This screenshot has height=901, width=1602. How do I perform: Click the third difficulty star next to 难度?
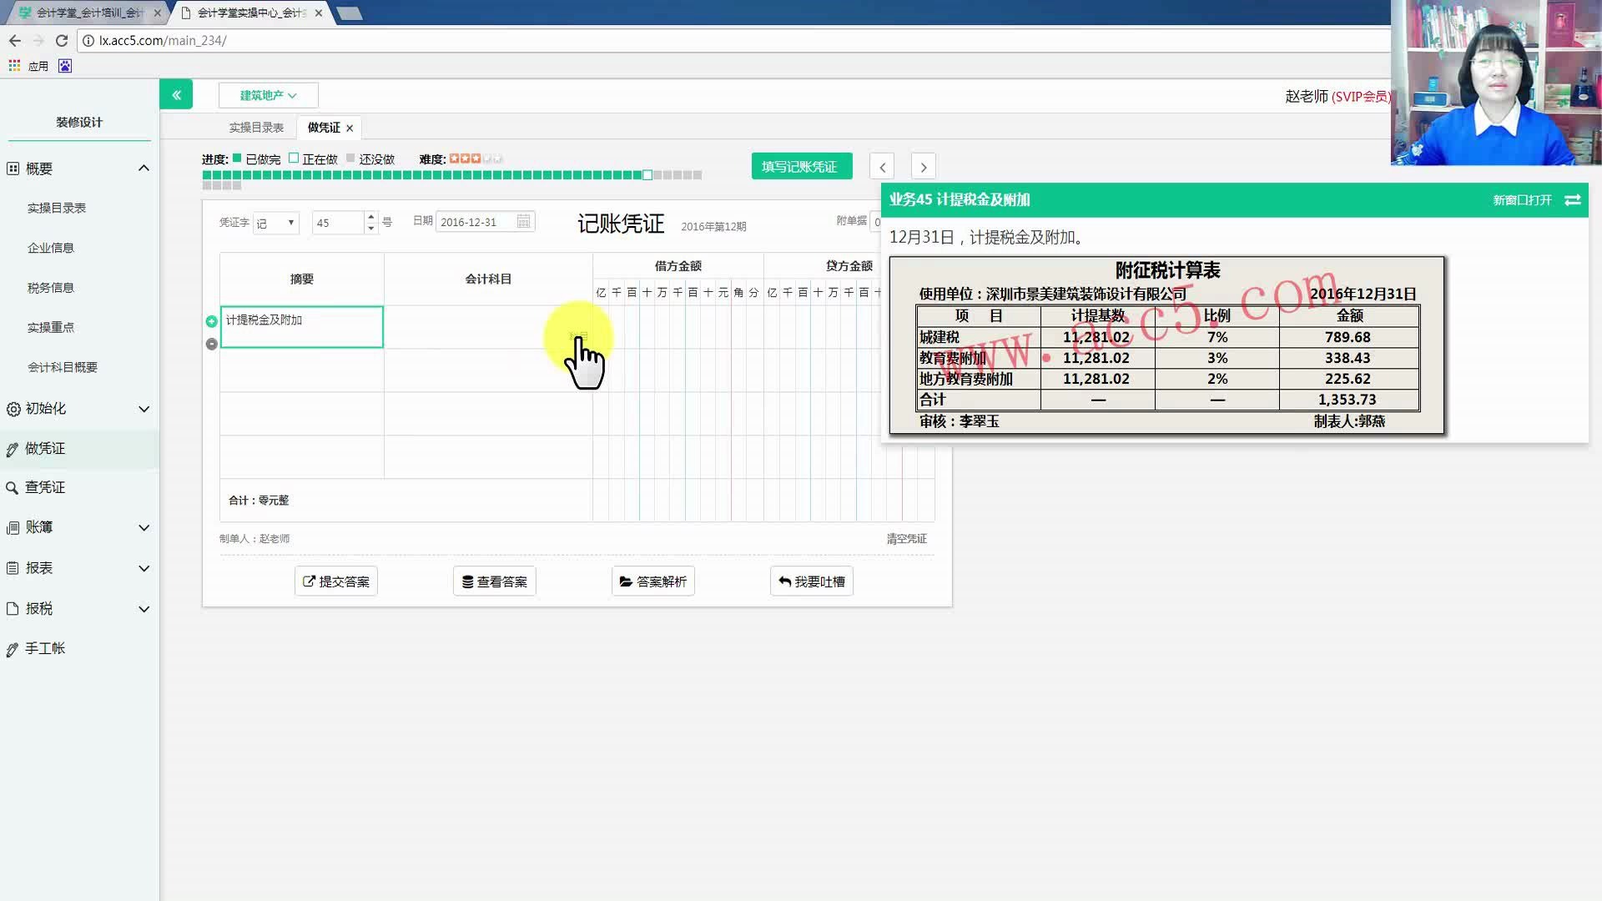476,158
